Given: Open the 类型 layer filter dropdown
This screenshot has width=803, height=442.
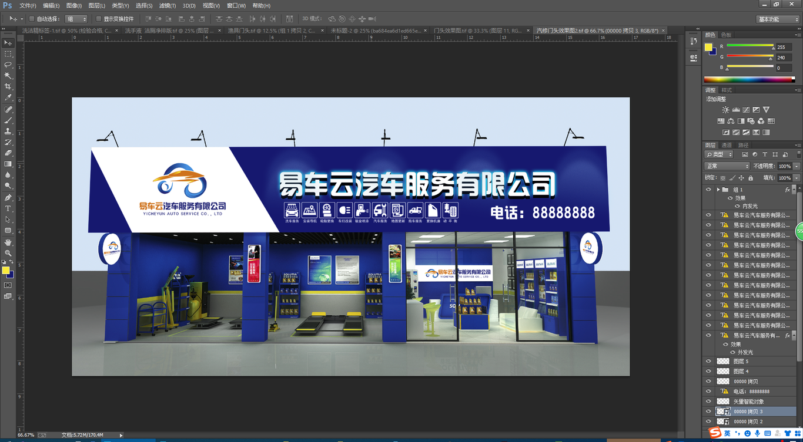Looking at the screenshot, I should 719,154.
